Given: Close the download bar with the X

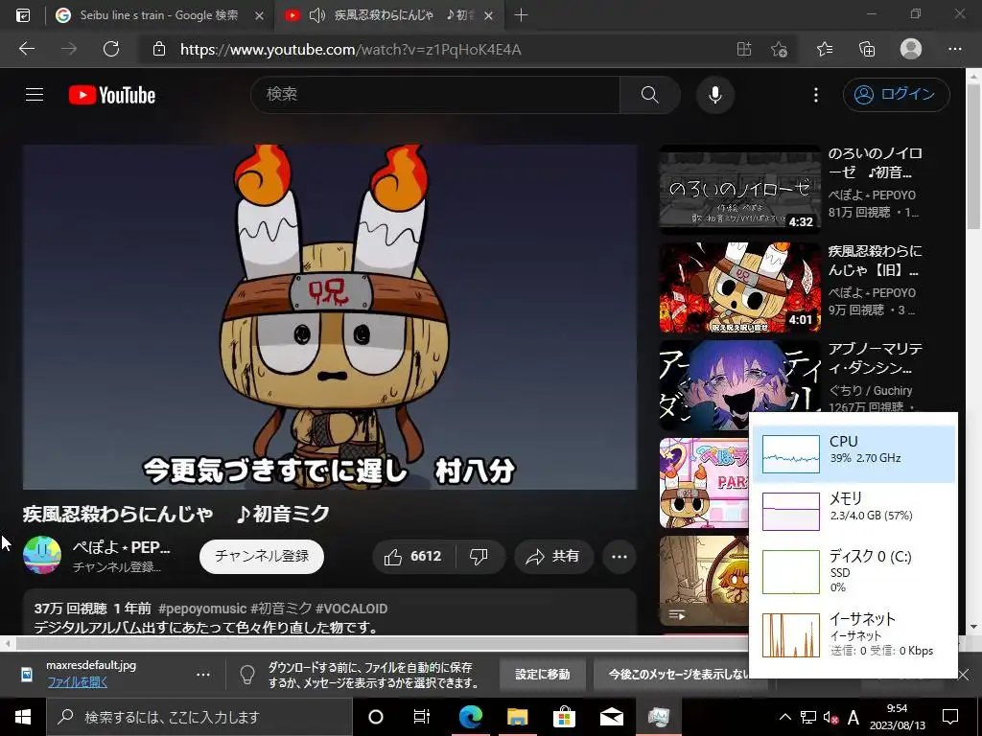Looking at the screenshot, I should coord(963,674).
